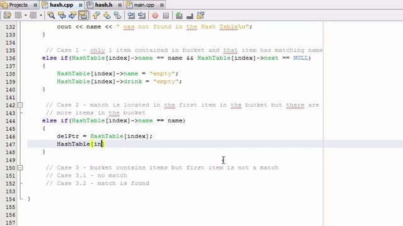The width and height of the screenshot is (403, 226).
Task: Go to previous bookmark icon
Action: click(96, 15)
